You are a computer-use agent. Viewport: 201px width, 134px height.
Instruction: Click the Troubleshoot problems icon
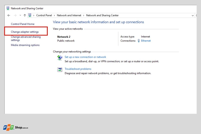tap(60, 70)
